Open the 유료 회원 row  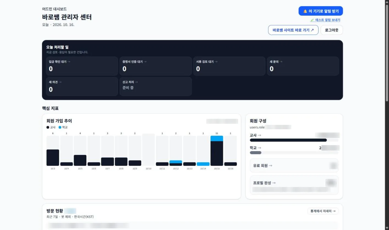(294, 165)
